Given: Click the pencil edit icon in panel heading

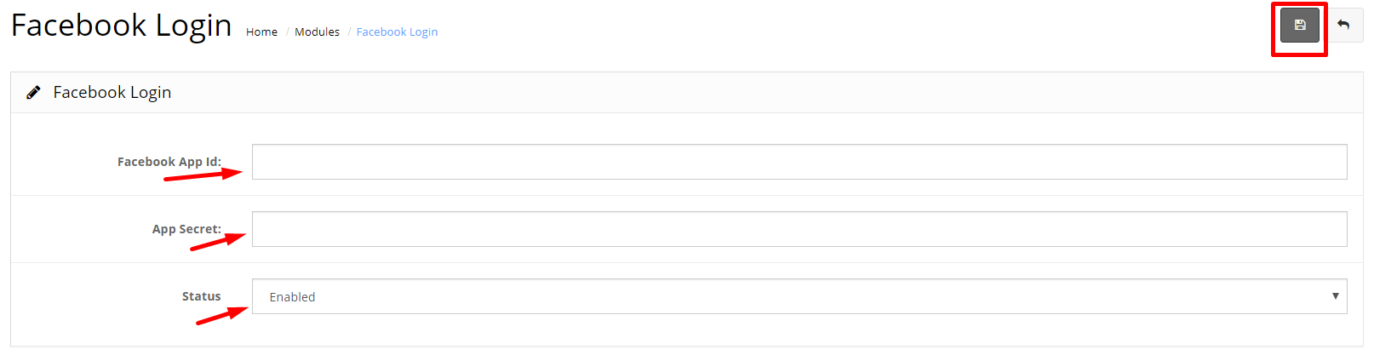Looking at the screenshot, I should tap(33, 92).
